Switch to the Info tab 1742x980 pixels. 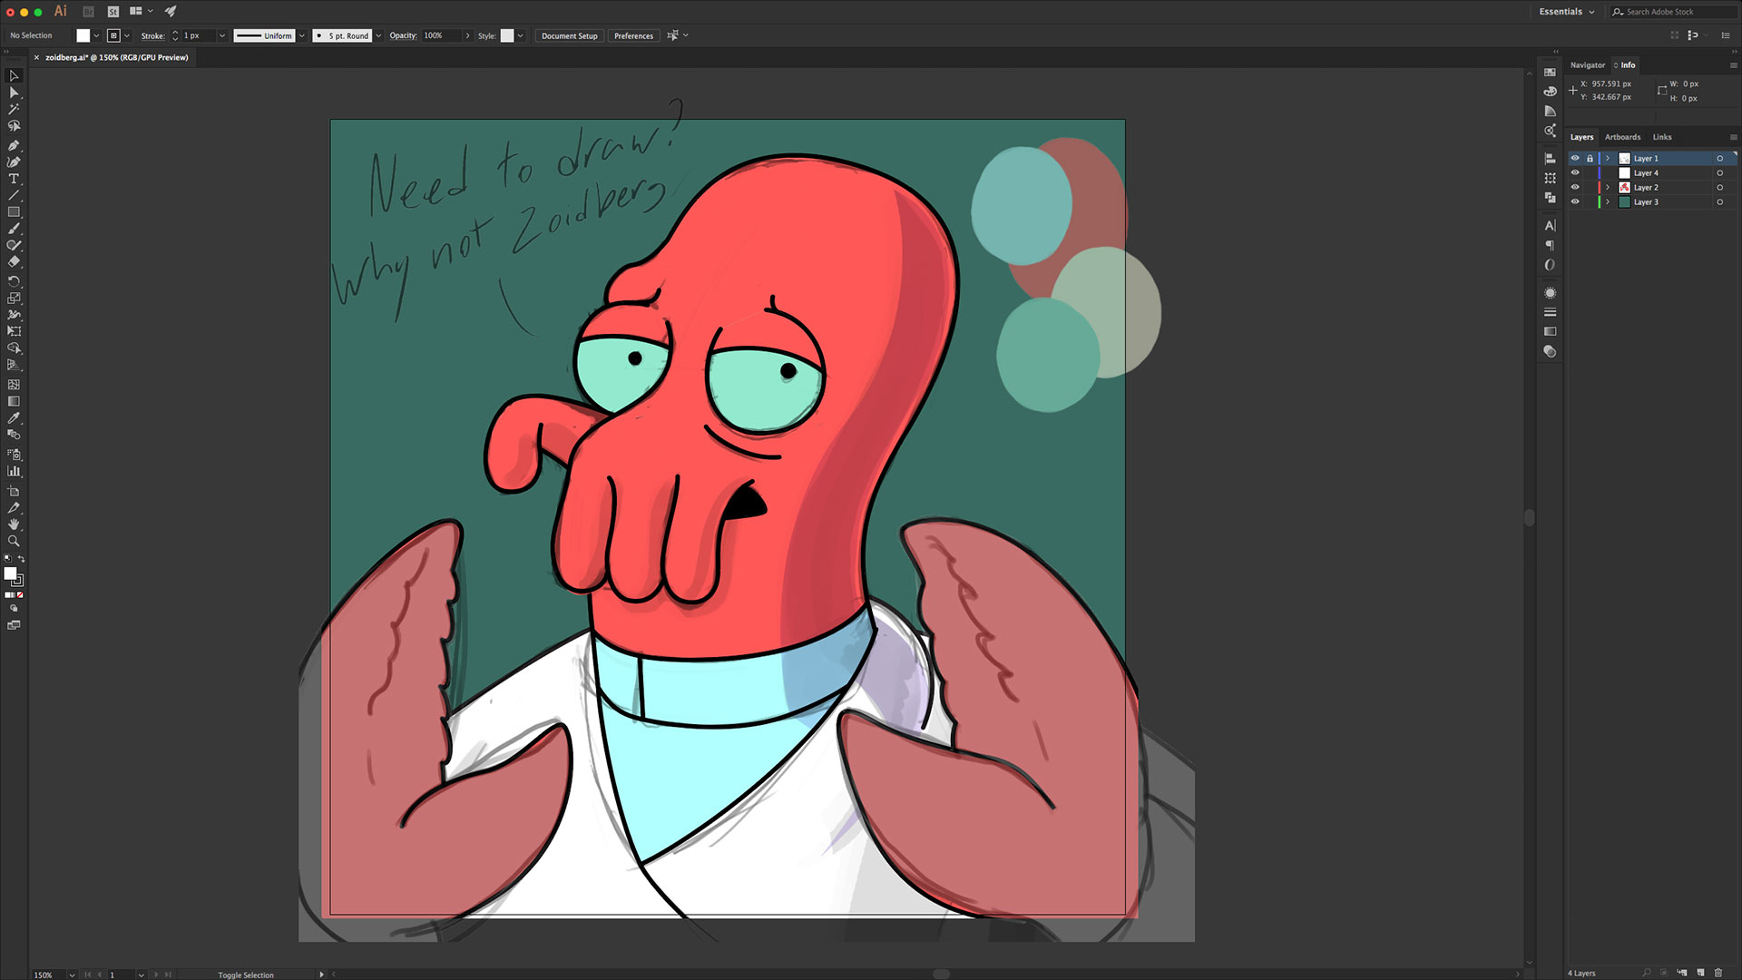tap(1628, 65)
